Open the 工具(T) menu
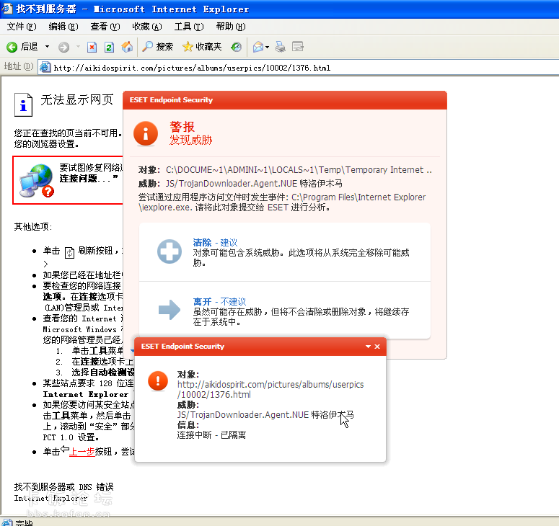Image resolution: width=559 pixels, height=526 pixels. [x=188, y=27]
